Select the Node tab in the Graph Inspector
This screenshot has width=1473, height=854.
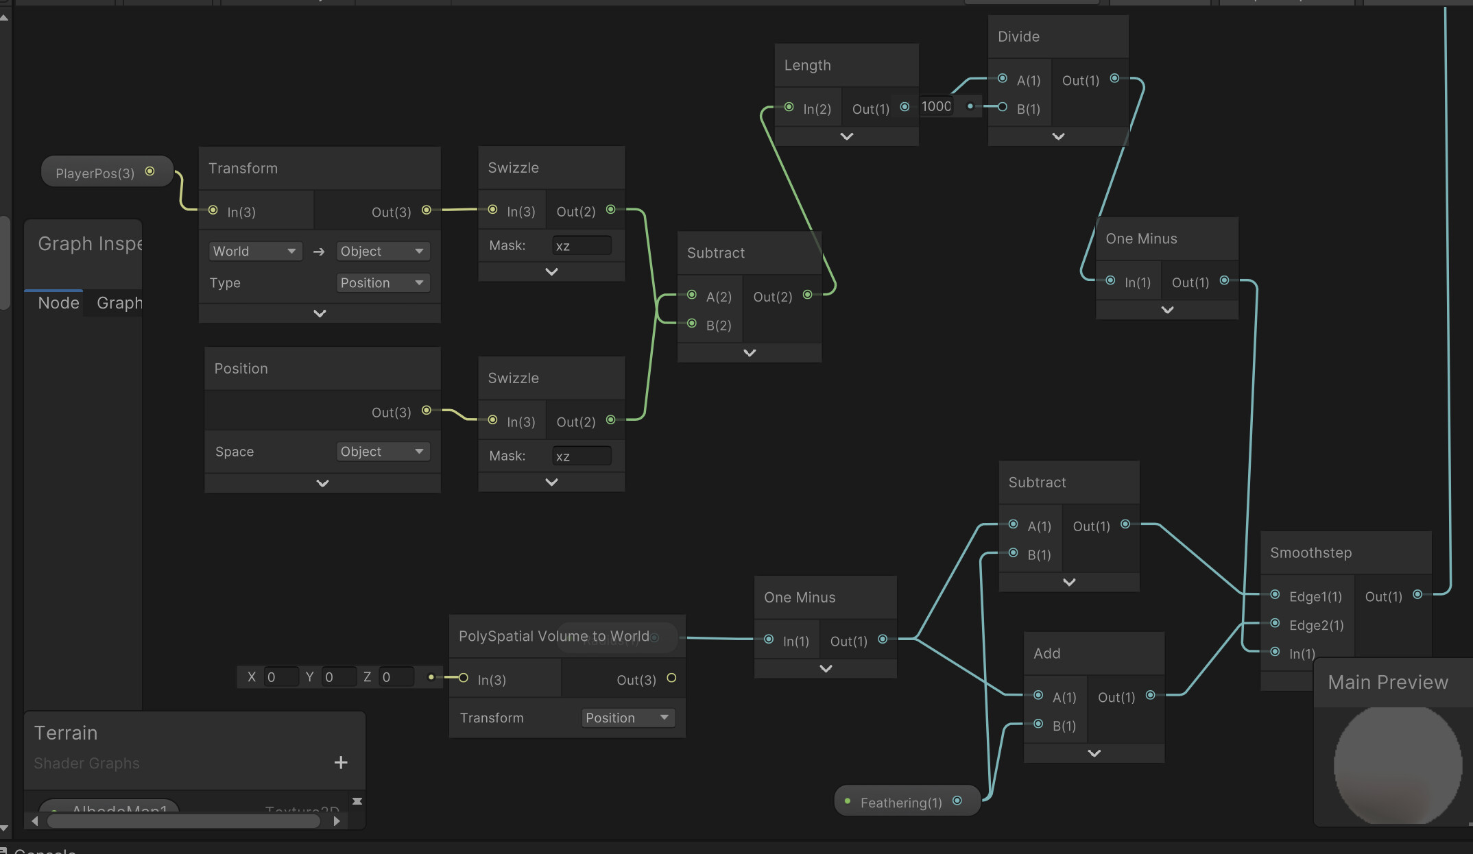click(58, 302)
